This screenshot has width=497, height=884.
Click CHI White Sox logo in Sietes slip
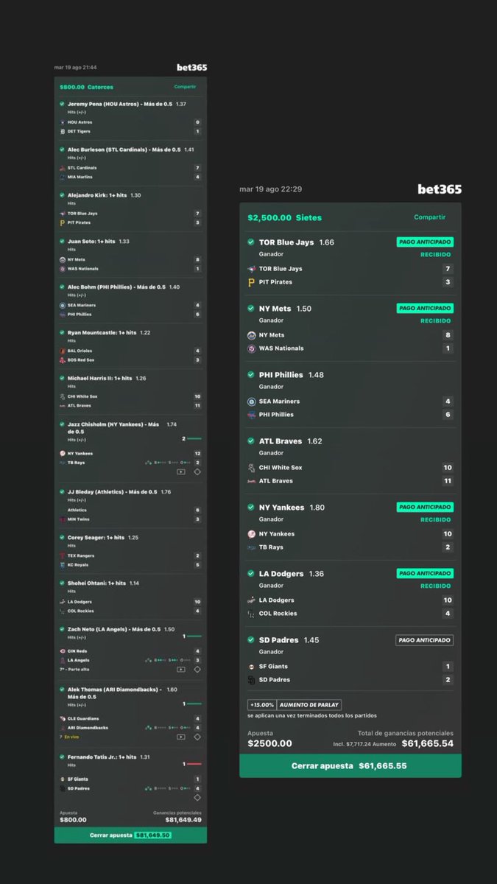tap(252, 468)
